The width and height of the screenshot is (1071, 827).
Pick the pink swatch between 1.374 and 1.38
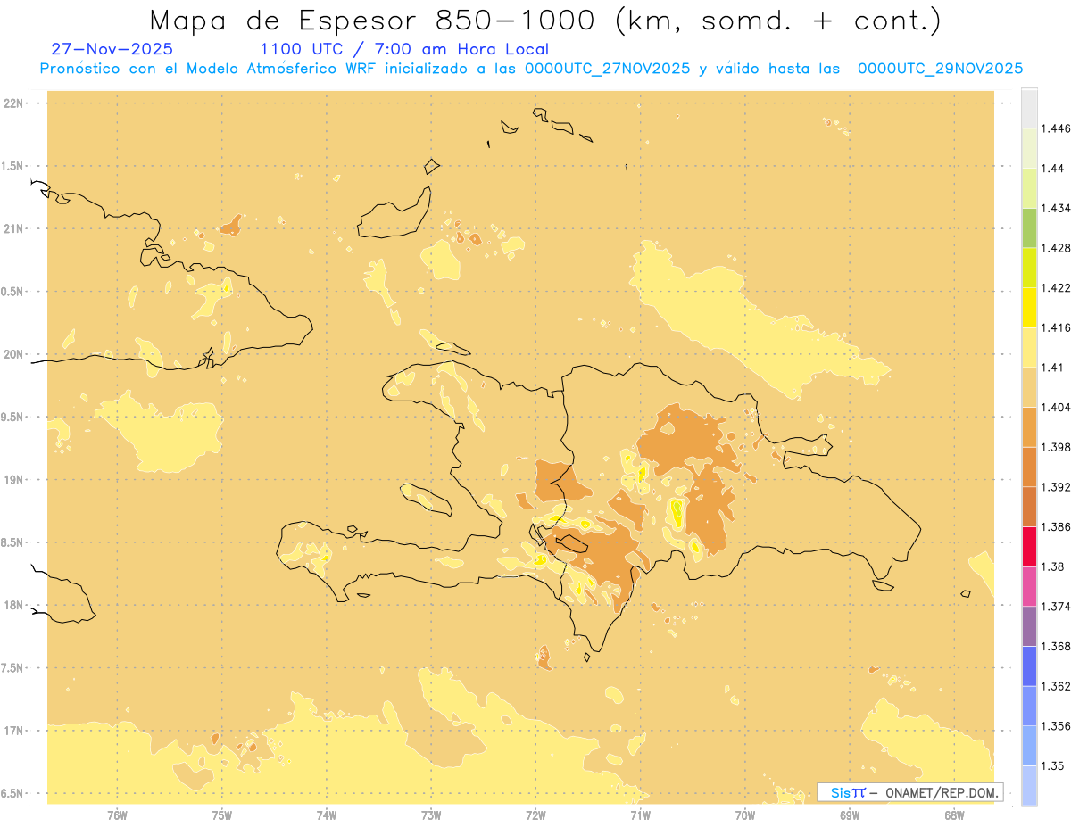click(1029, 586)
